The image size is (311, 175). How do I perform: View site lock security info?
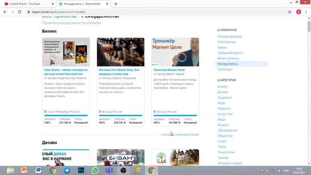coord(29,12)
